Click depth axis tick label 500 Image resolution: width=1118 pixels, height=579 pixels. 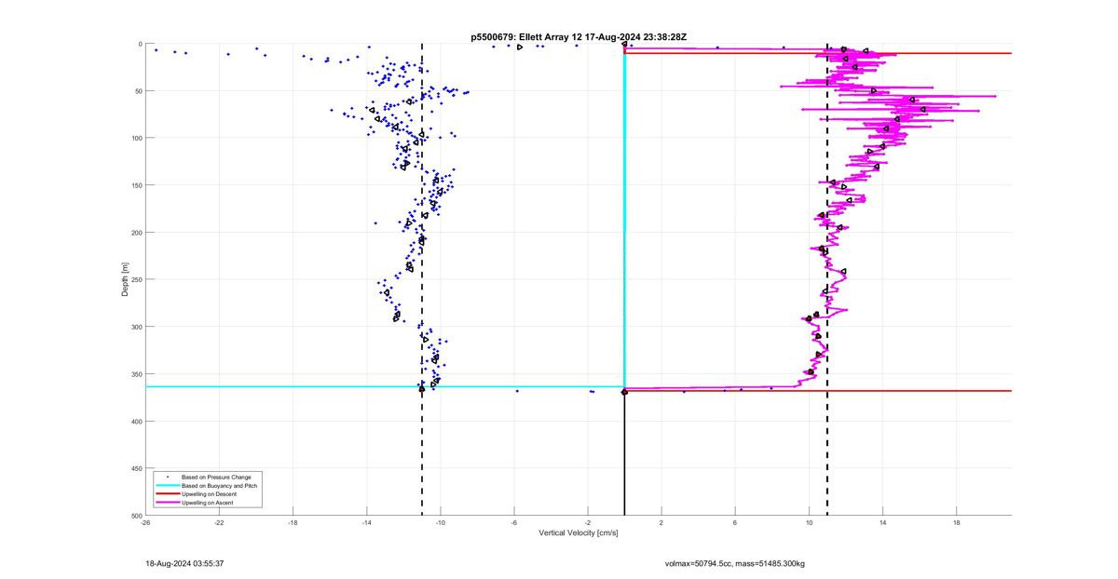pyautogui.click(x=136, y=516)
